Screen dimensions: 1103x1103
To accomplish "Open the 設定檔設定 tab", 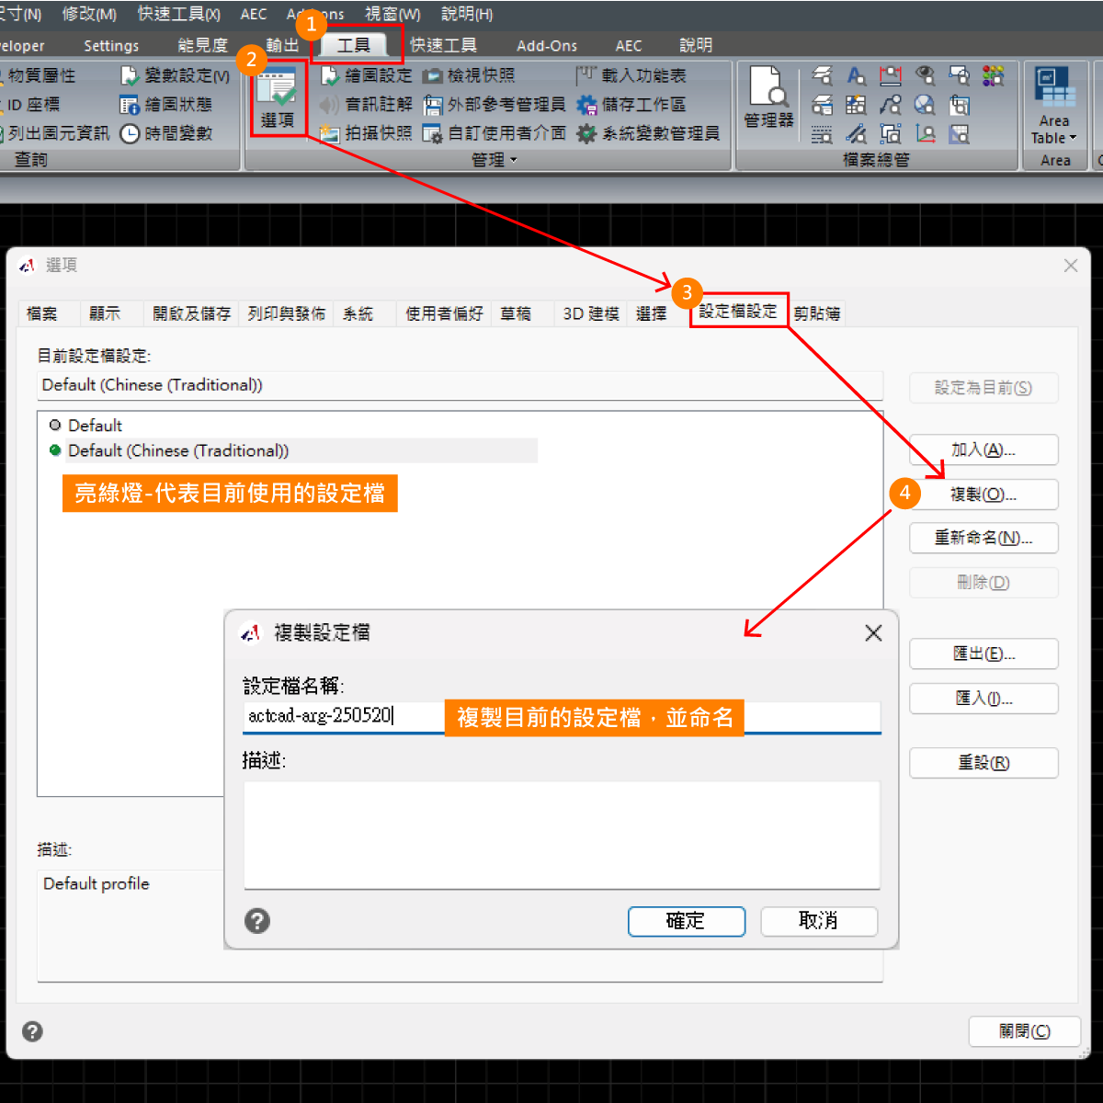I will 738,311.
